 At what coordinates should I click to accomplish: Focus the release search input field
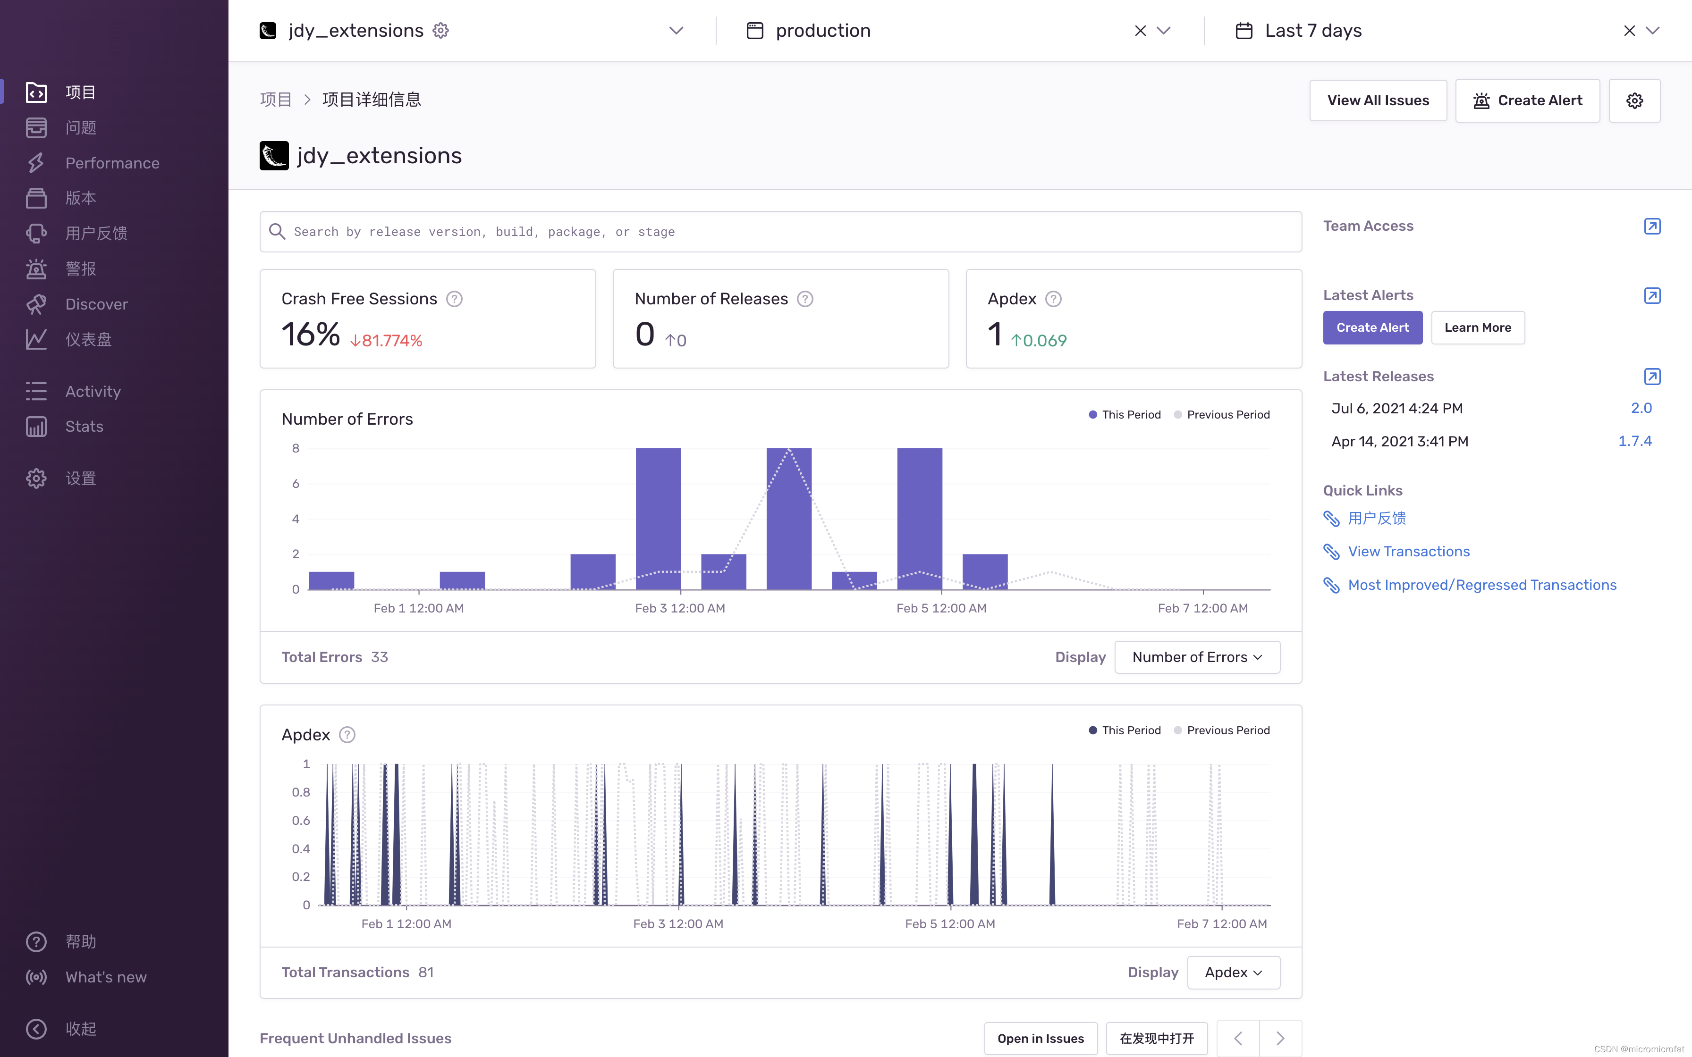click(x=780, y=231)
